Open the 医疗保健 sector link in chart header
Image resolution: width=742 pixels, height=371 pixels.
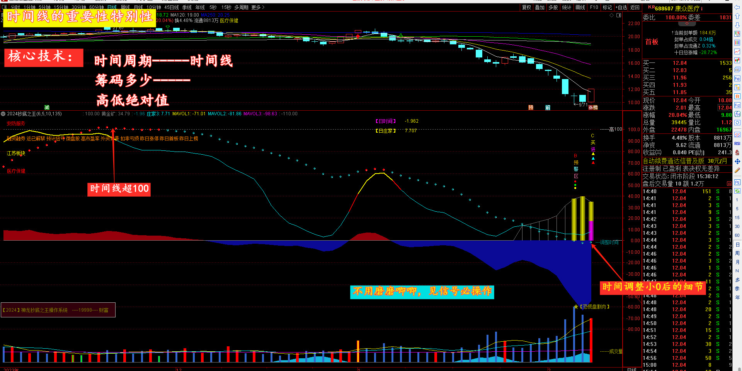click(229, 20)
